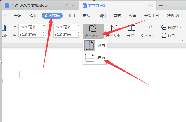
Task: Expand the 纸张方向 dropdown arrow
Action: coord(101,35)
